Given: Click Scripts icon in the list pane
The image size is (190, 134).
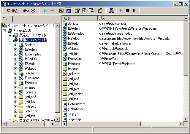Looking at the screenshot, I should (x=65, y=23).
